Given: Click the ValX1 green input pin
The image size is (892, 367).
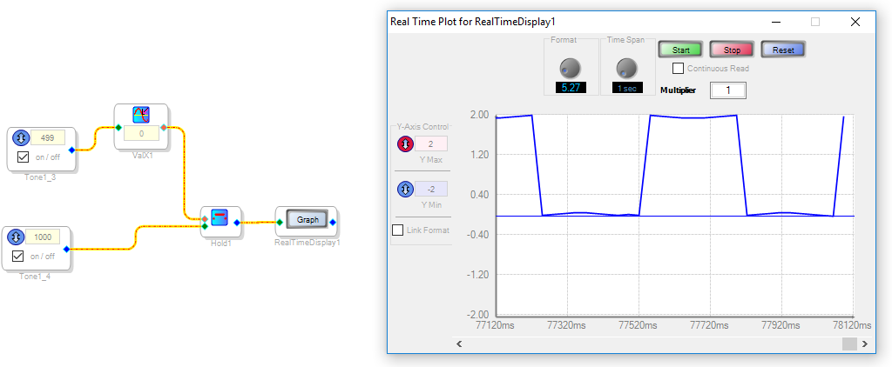Looking at the screenshot, I should 118,127.
